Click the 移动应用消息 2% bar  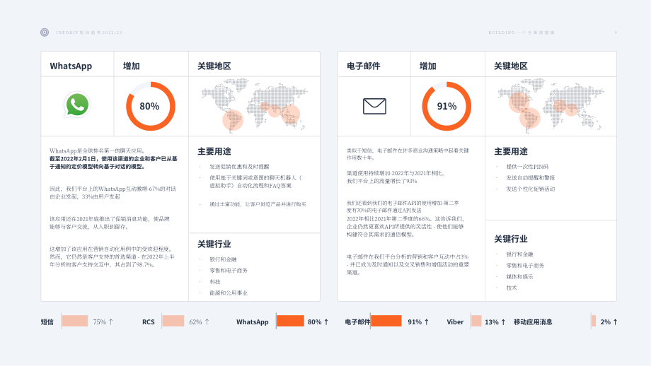pyautogui.click(x=594, y=321)
